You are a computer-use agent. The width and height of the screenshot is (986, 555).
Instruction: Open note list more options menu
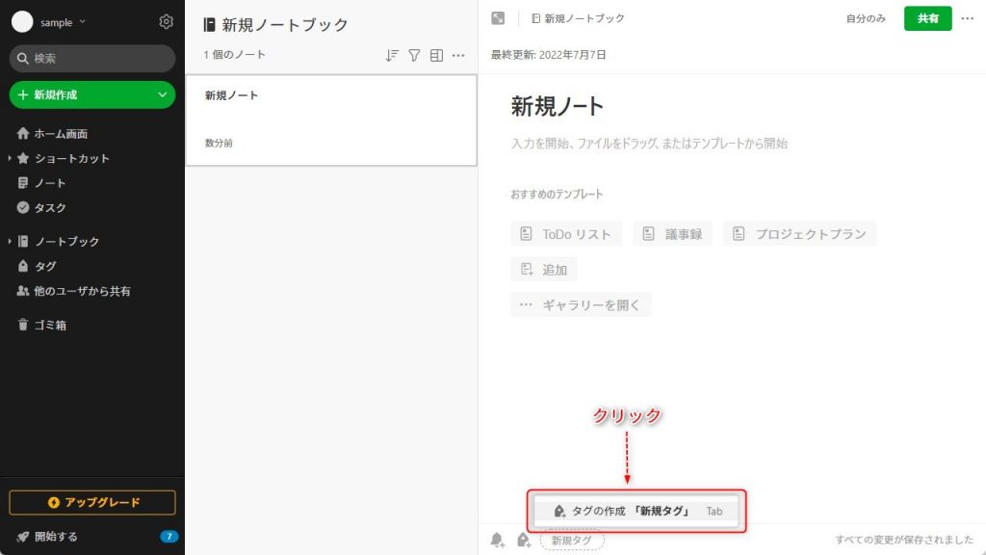pyautogui.click(x=458, y=55)
